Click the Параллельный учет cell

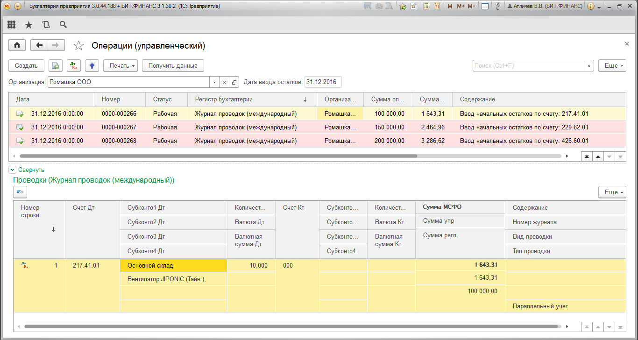click(x=566, y=306)
